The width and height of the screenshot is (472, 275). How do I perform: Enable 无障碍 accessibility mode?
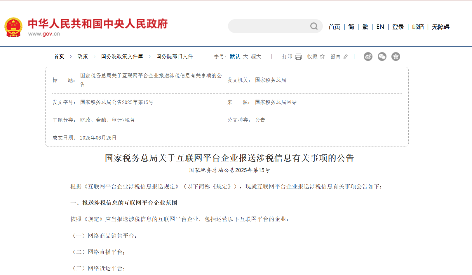pos(440,27)
